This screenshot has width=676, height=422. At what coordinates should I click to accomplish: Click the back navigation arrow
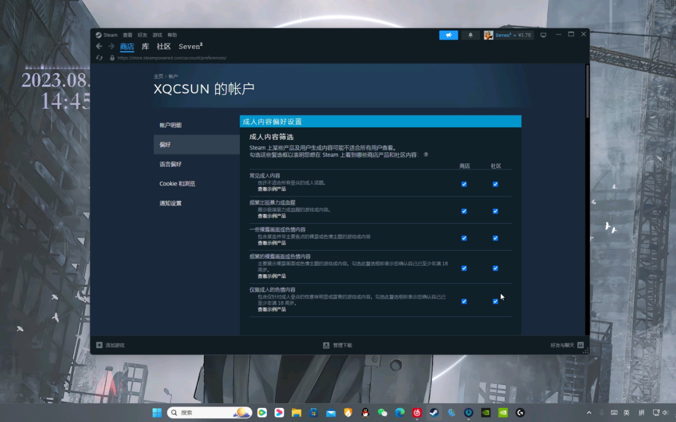click(99, 46)
